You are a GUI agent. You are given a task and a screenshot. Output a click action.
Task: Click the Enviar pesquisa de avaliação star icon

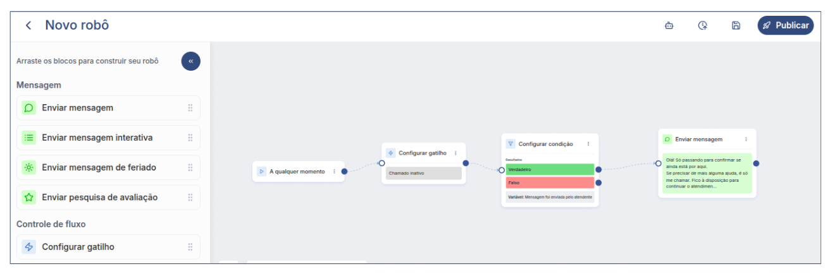coord(28,198)
